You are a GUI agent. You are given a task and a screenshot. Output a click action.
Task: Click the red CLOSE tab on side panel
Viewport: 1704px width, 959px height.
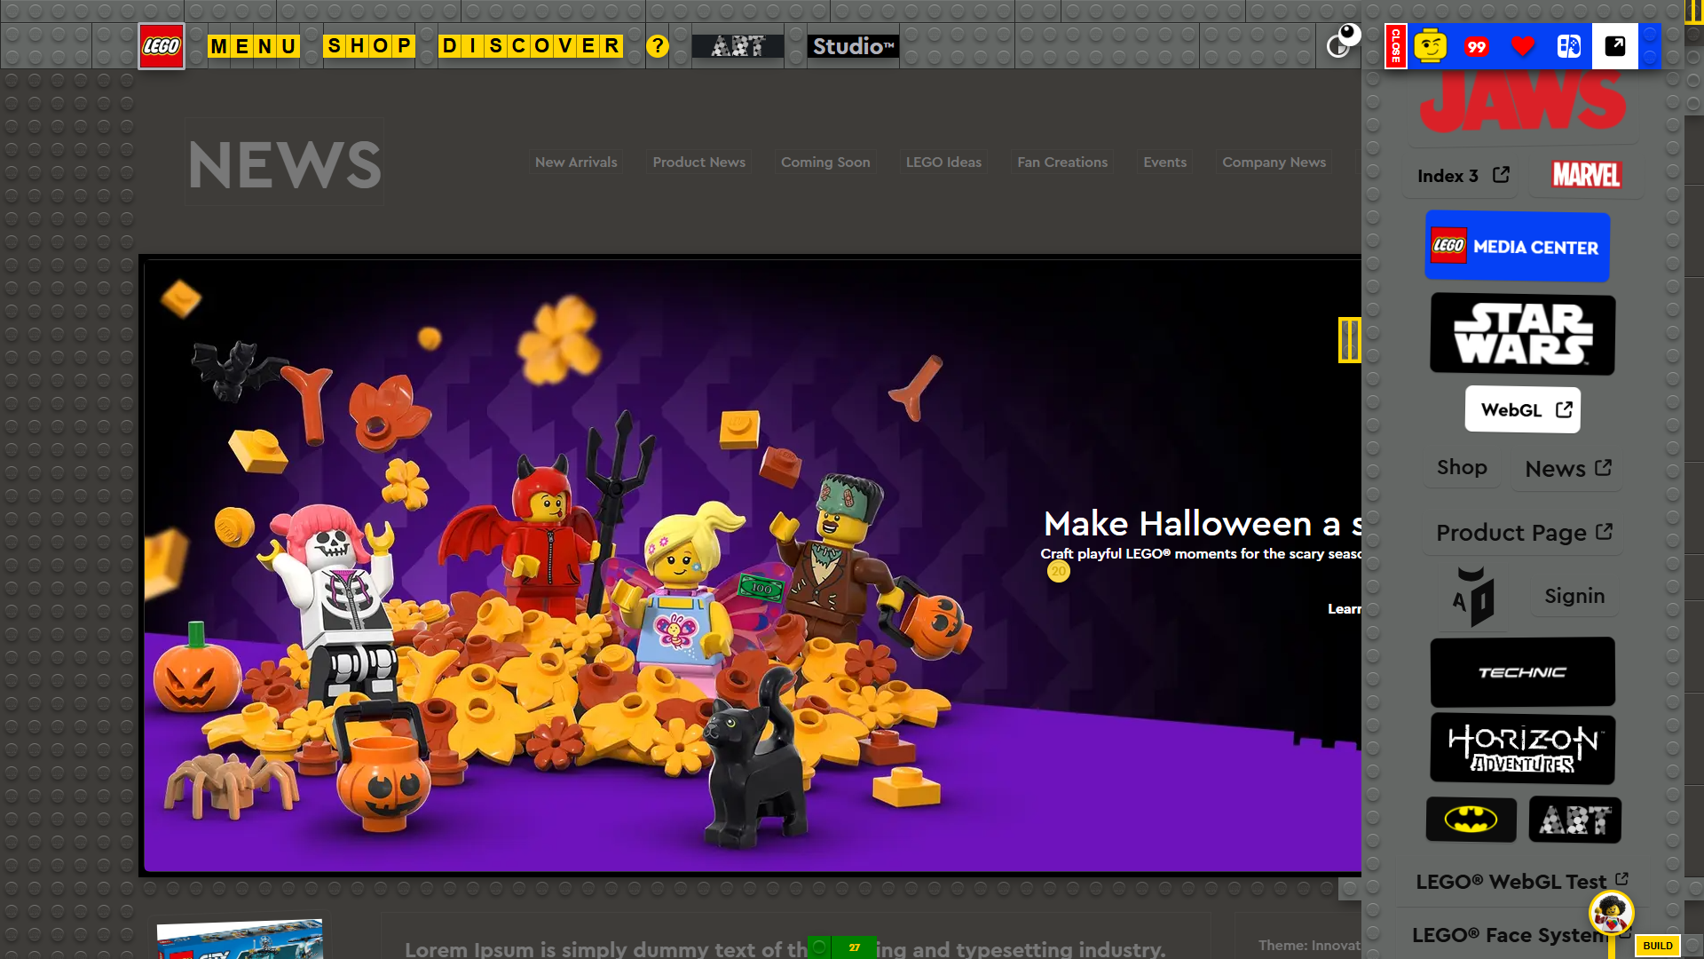(x=1395, y=46)
